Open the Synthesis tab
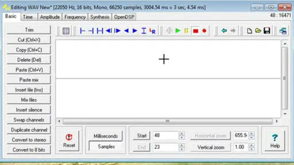This screenshot has height=165, width=294. tap(100, 17)
